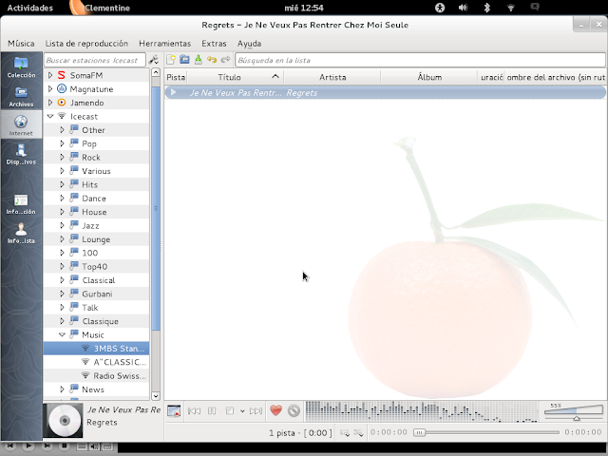Click the Bluetooth icon in the top bar
This screenshot has width=608, height=456.
pyautogui.click(x=487, y=8)
